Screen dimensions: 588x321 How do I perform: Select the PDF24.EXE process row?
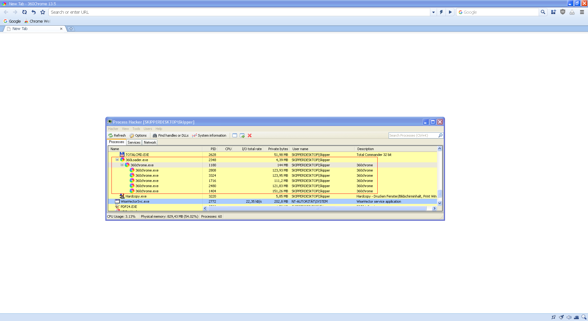(155, 207)
